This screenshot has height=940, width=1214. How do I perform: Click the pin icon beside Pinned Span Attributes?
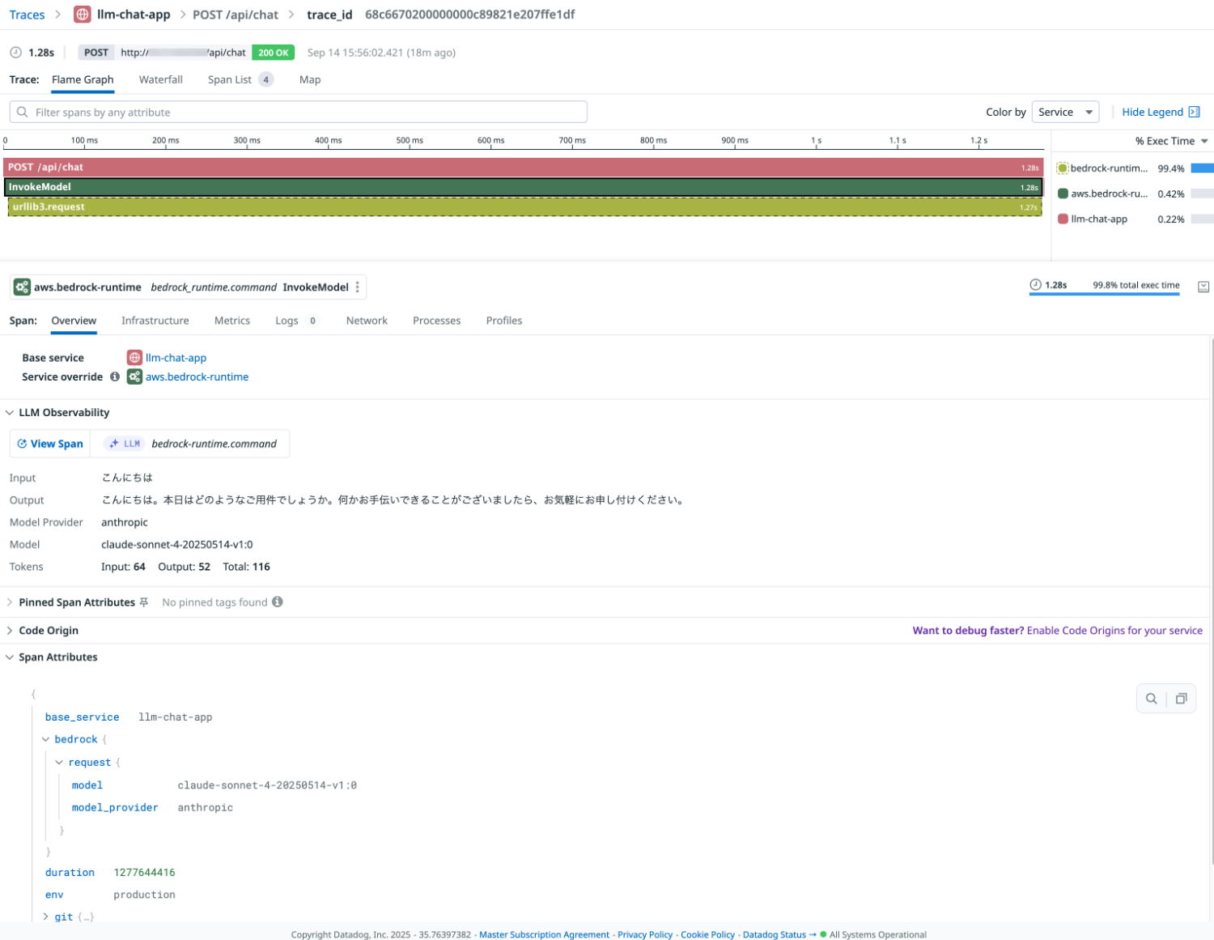[x=144, y=602]
